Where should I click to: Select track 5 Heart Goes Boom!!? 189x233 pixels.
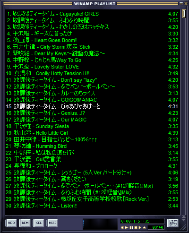(93, 40)
